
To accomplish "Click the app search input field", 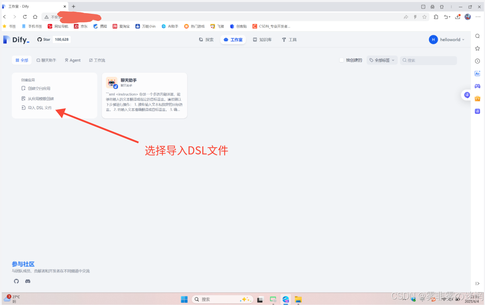I will pos(428,60).
